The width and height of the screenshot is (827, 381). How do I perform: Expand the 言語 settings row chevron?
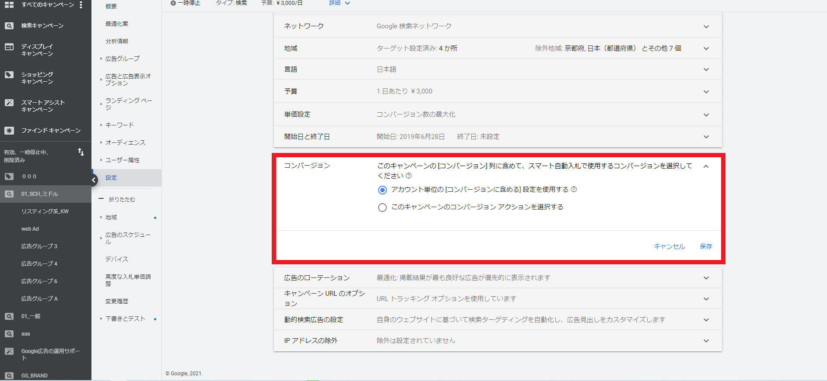click(706, 69)
